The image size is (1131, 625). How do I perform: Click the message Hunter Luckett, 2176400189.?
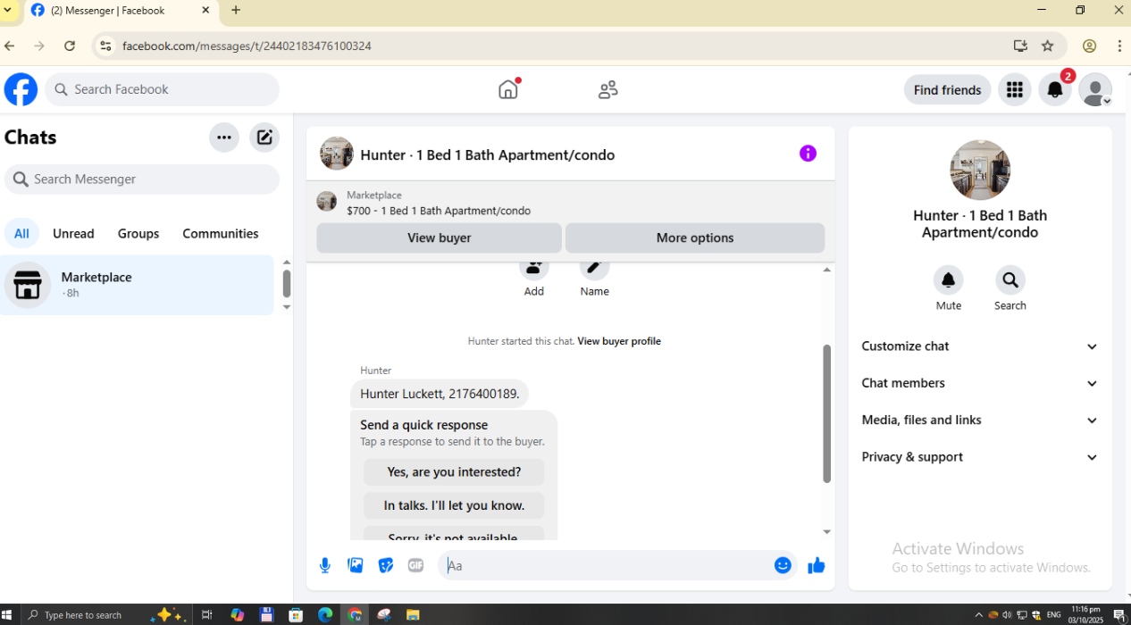[x=440, y=394]
